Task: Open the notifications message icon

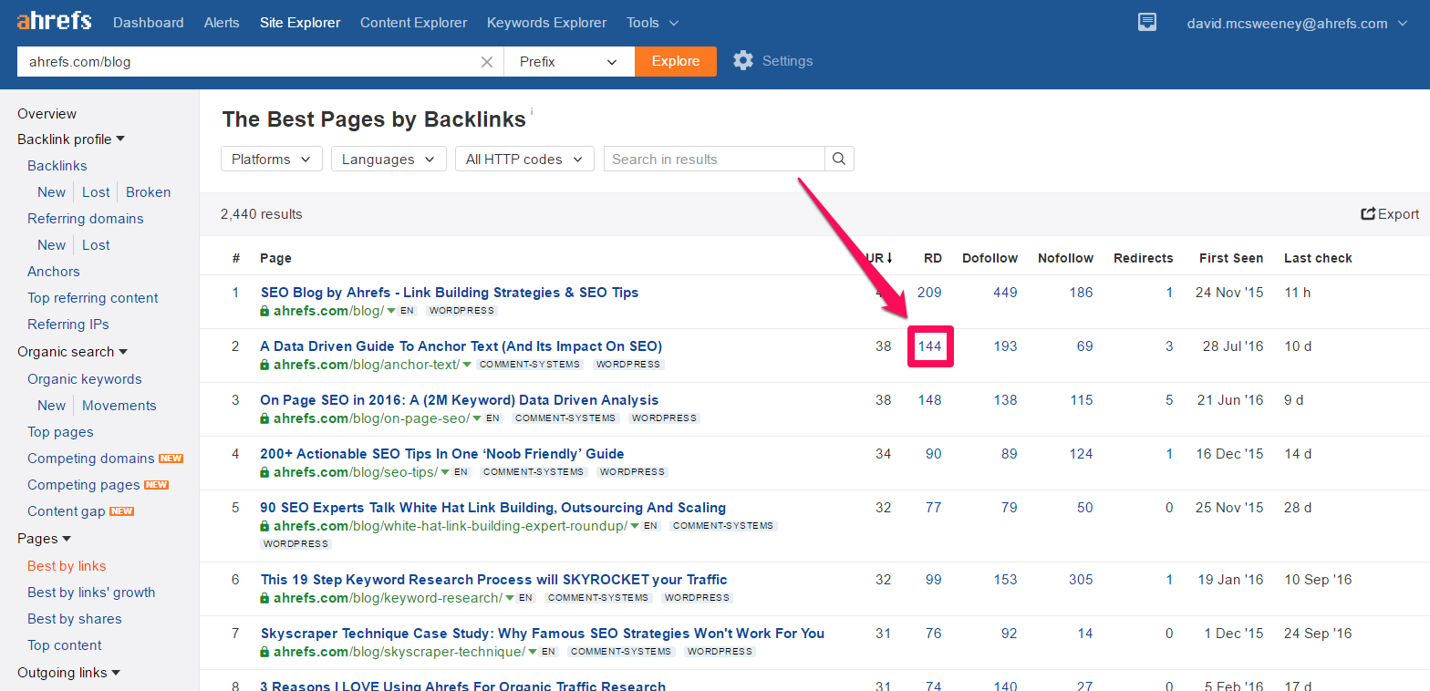Action: click(x=1147, y=23)
